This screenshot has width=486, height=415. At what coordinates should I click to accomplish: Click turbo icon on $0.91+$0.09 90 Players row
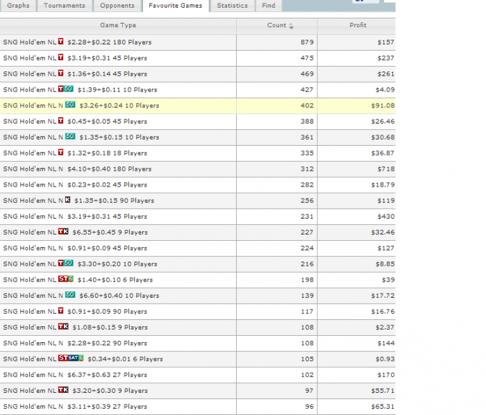(x=61, y=310)
